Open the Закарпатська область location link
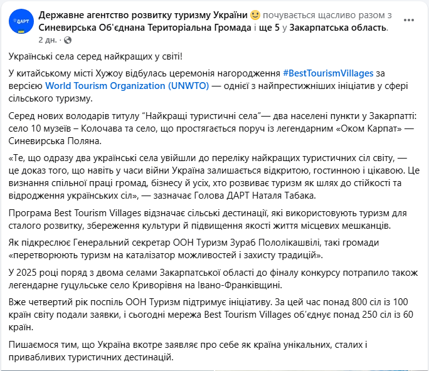 (343, 28)
